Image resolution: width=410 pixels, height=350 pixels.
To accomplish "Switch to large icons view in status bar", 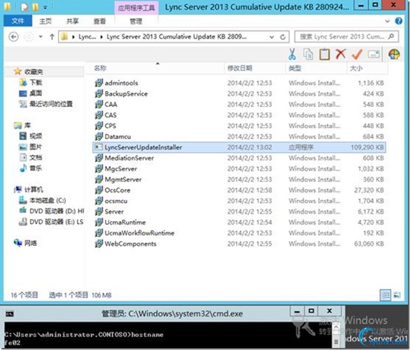I will (397, 295).
